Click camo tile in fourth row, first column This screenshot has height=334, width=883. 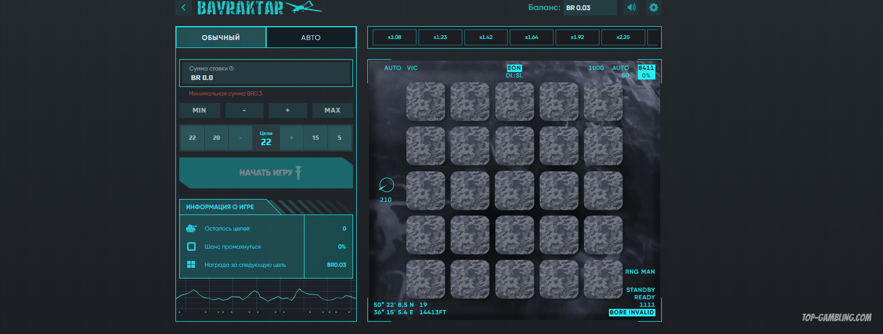point(426,235)
